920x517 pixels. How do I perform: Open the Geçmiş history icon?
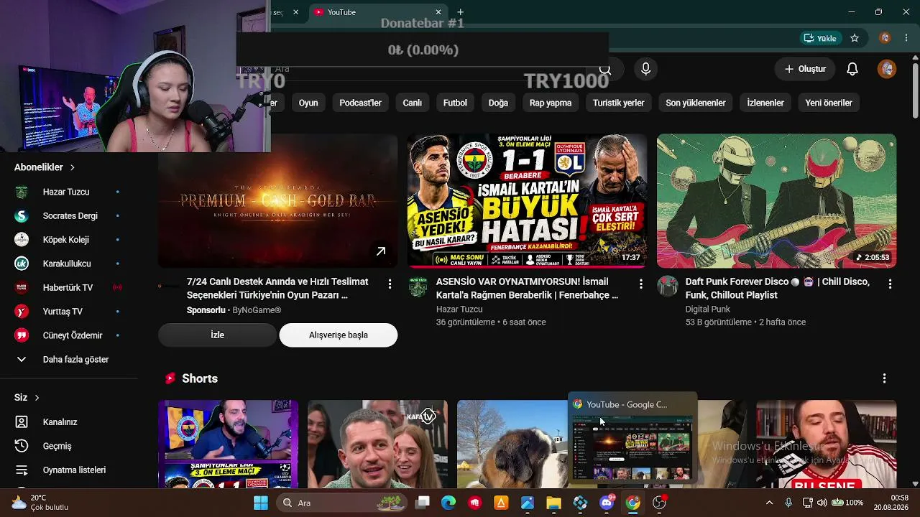coord(22,446)
